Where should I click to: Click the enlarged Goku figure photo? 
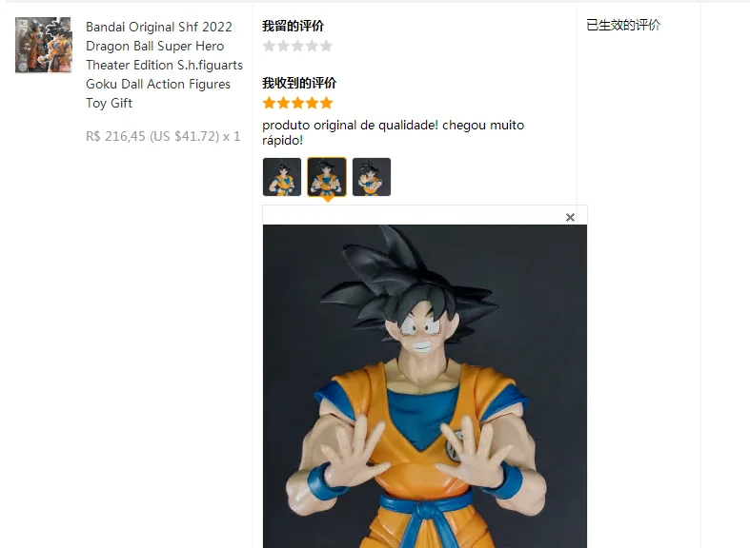pos(425,386)
